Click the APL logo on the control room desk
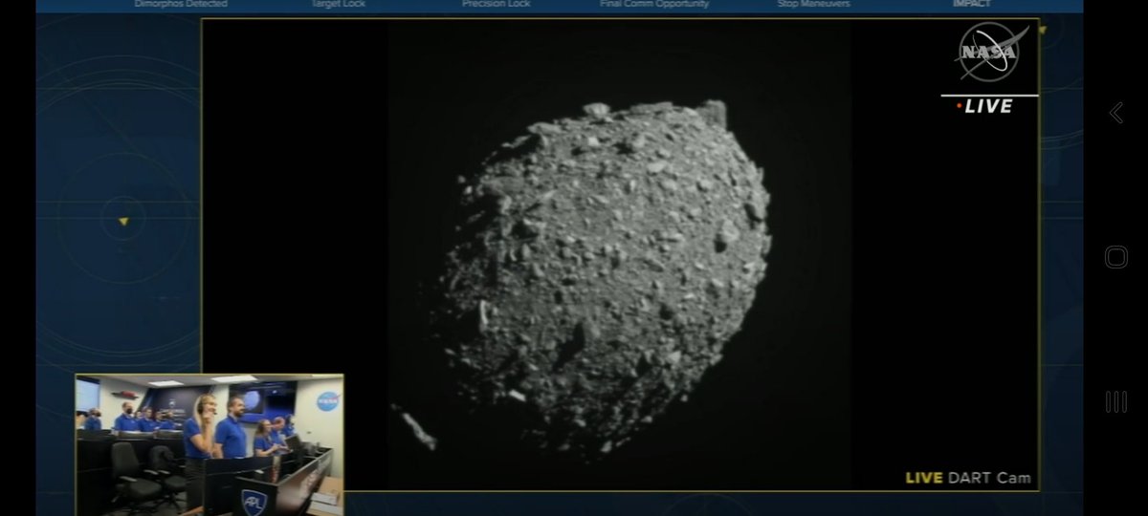The image size is (1148, 516). [x=254, y=502]
